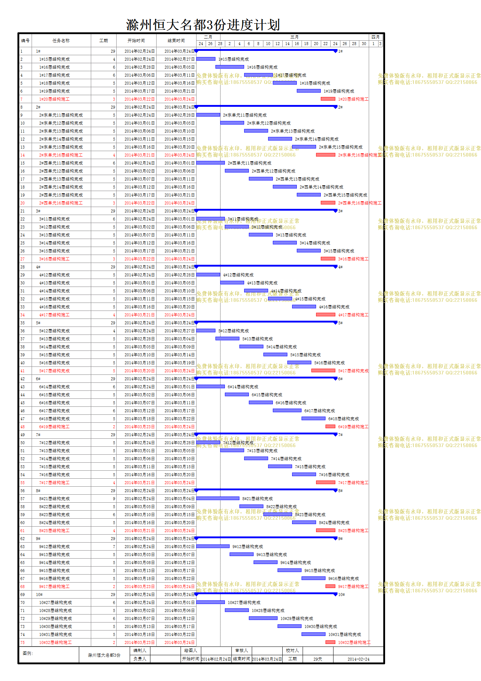The width and height of the screenshot is (481, 681).
Task: Click the start date of row 8#22层结构完成
Action: click(x=140, y=507)
